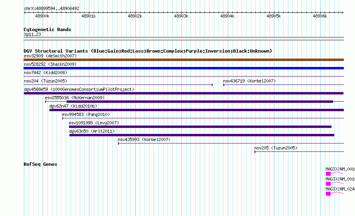This screenshot has width=355, height=216.
Task: Click the chrX:48899594..48906492 coordinate text
Action: [x=51, y=9]
